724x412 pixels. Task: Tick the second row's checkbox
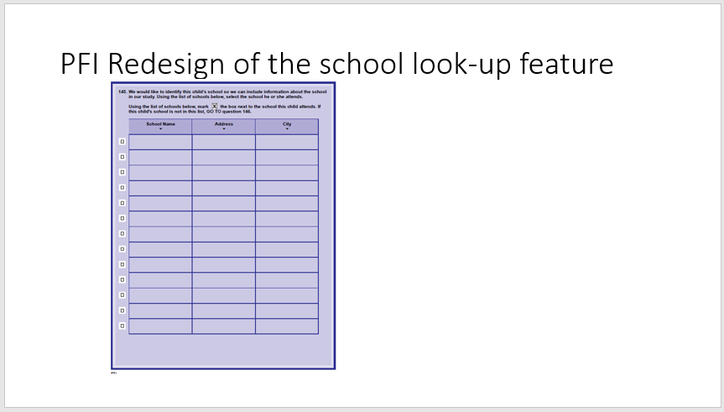[x=122, y=157]
